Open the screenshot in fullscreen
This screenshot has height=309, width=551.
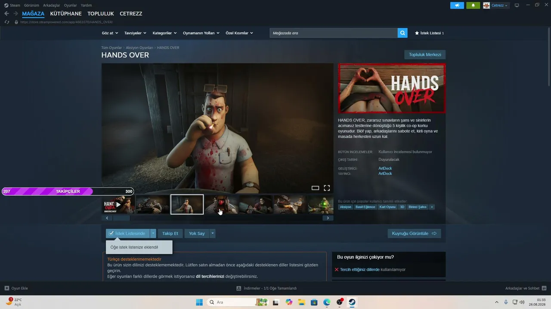pos(327,188)
